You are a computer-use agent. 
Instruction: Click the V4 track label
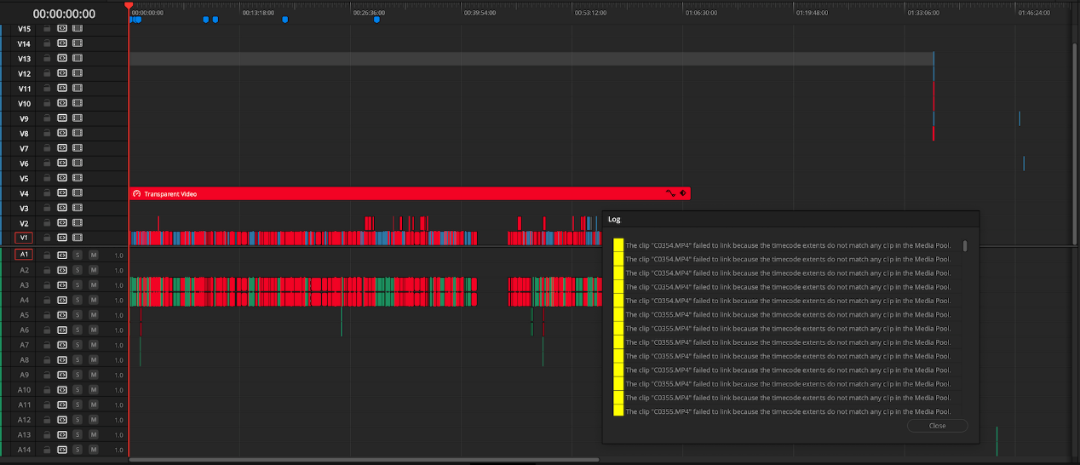(x=24, y=193)
